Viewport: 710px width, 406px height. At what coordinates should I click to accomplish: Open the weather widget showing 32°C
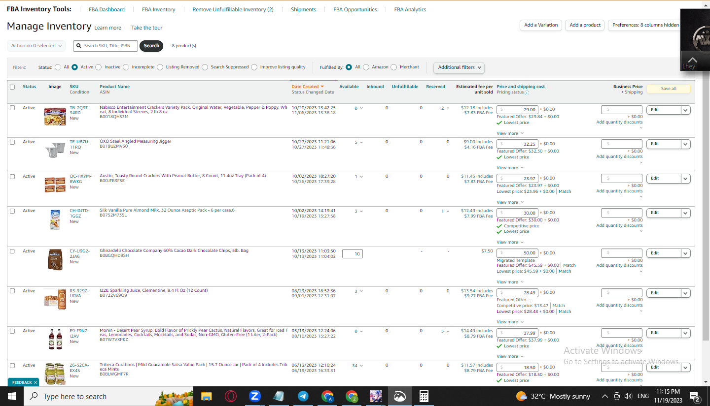pos(553,396)
